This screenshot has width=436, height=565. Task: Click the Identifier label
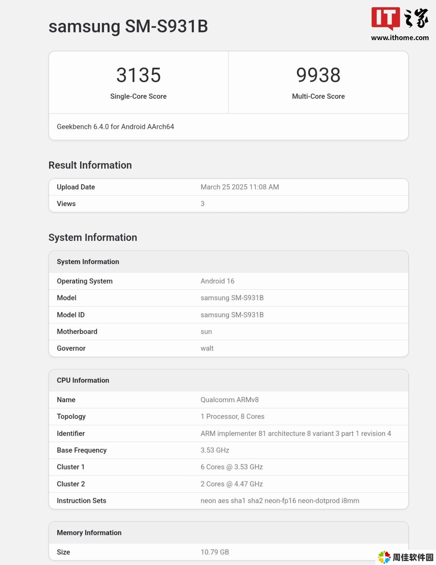pyautogui.click(x=71, y=433)
